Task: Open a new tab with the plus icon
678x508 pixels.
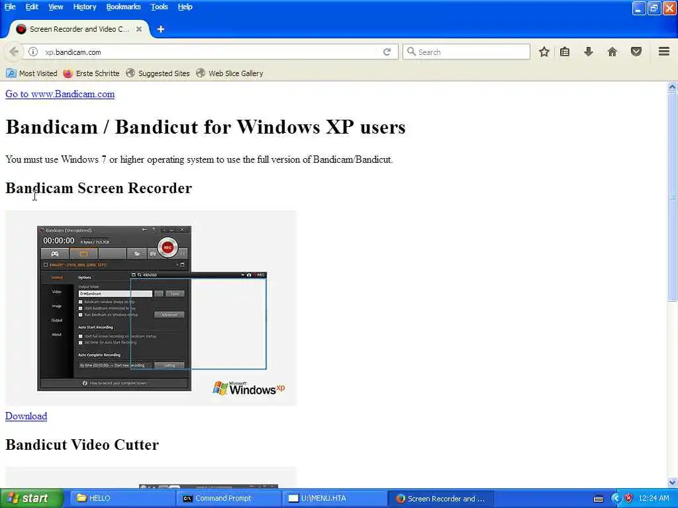Action: coord(160,29)
